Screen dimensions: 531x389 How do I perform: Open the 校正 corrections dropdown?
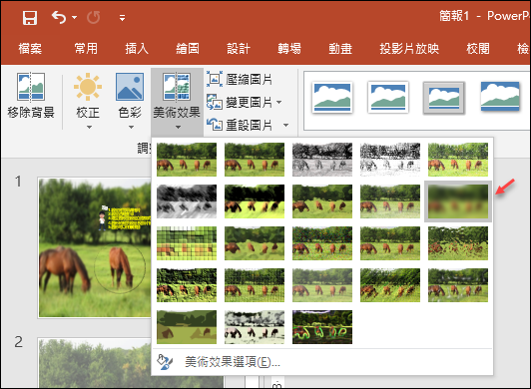coord(88,100)
